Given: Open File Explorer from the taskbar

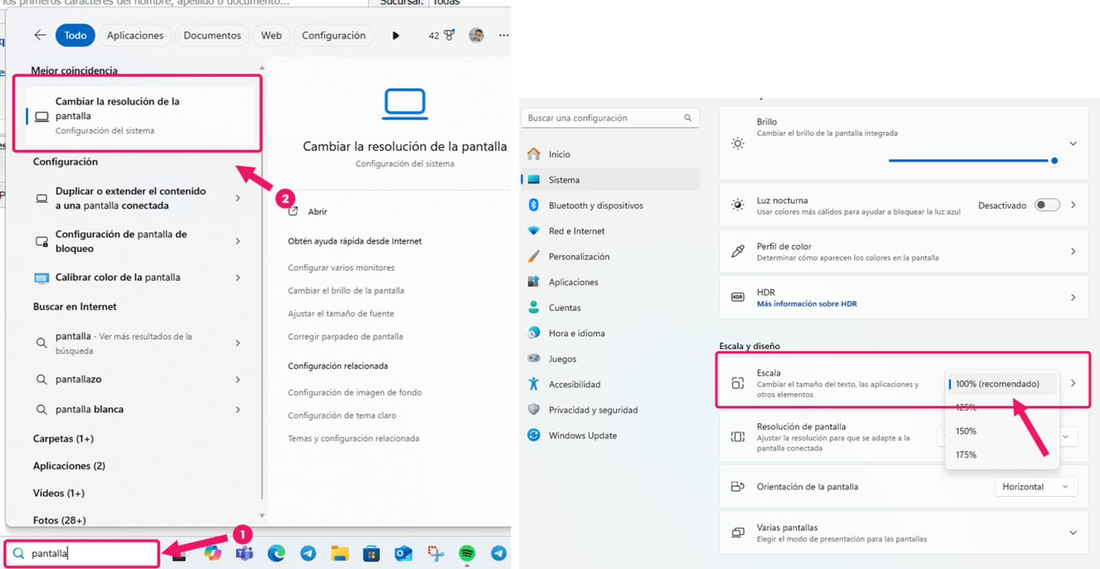Looking at the screenshot, I should (x=339, y=553).
